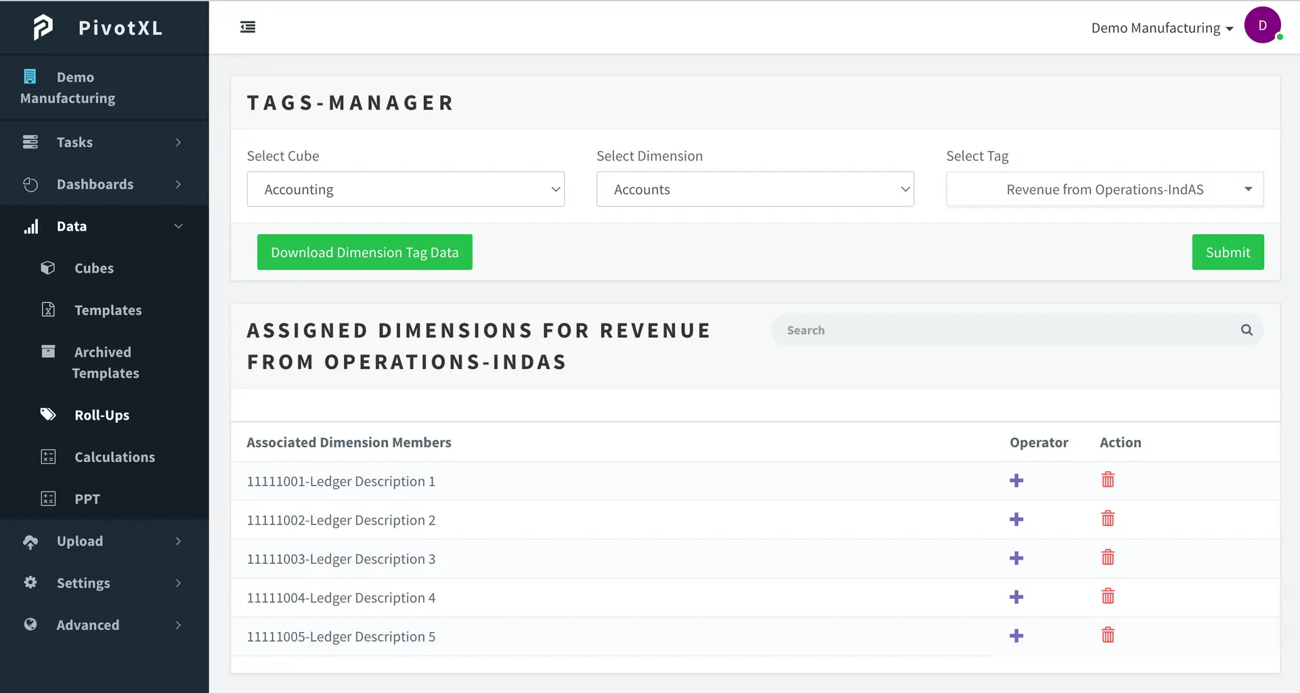
Task: Click the Upload cloud icon
Action: click(x=30, y=541)
